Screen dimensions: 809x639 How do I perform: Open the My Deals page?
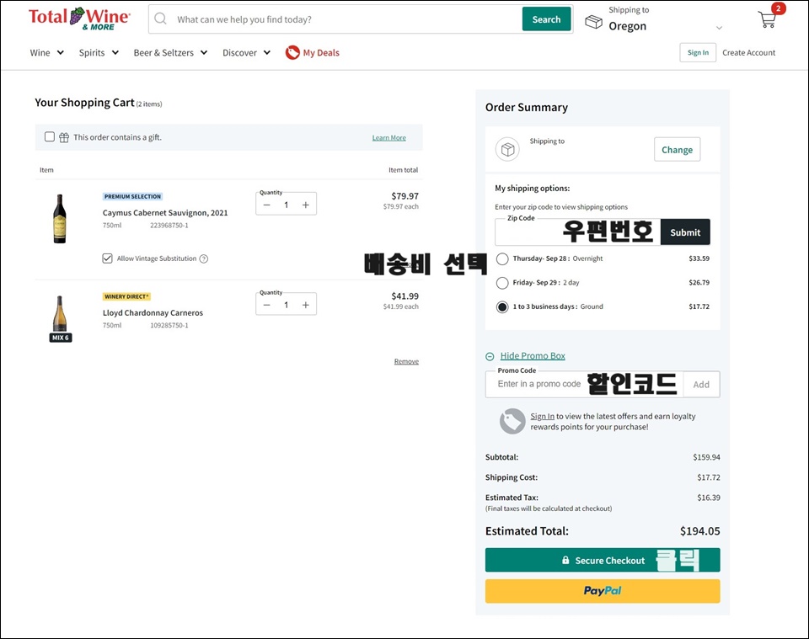(321, 52)
